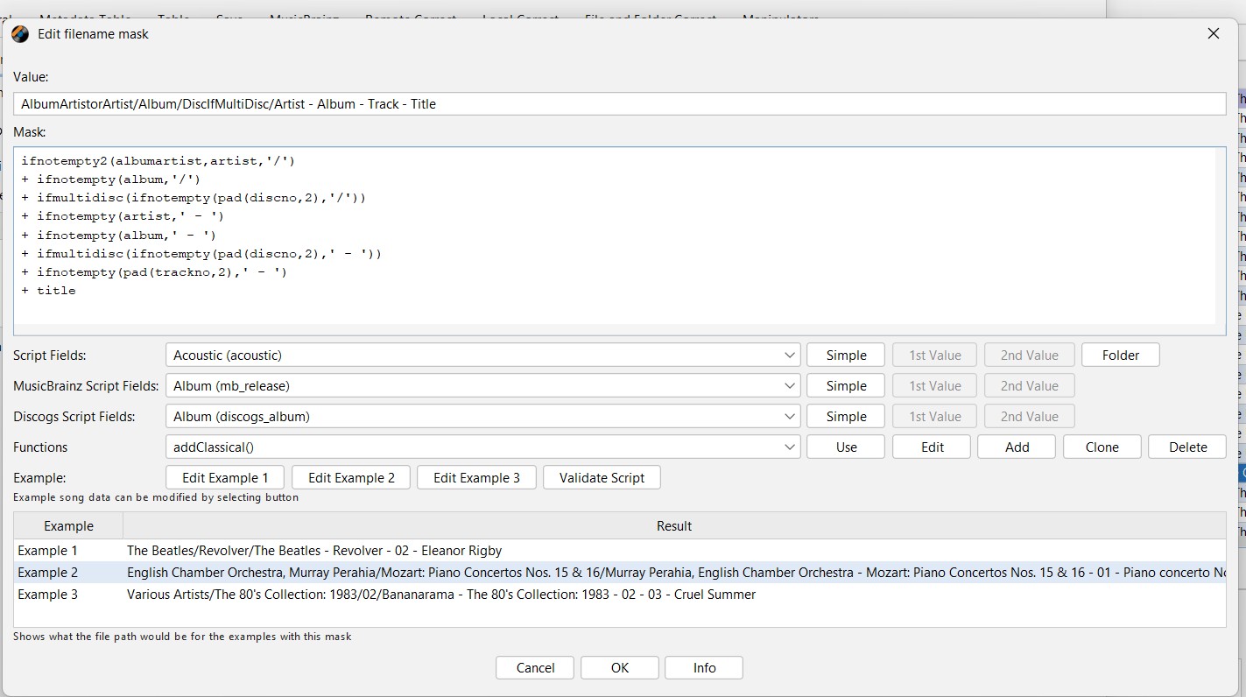Screen dimensions: 1246x697
Task: Click the Add function button
Action: coord(1017,447)
